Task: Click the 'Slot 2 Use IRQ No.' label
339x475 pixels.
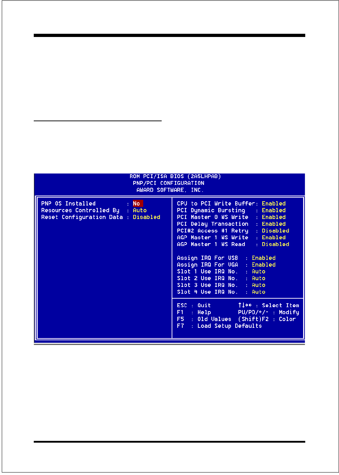Action: (208, 278)
